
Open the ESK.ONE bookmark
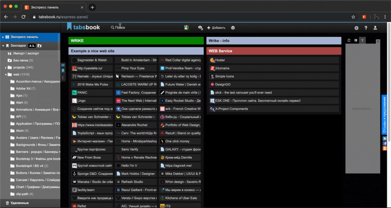pos(274,100)
